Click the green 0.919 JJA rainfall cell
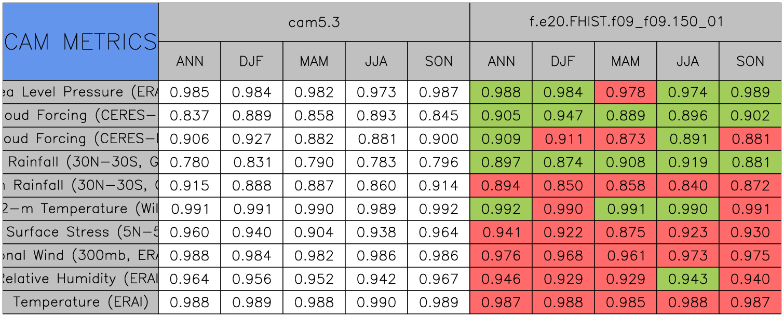This screenshot has width=784, height=317. 688,162
